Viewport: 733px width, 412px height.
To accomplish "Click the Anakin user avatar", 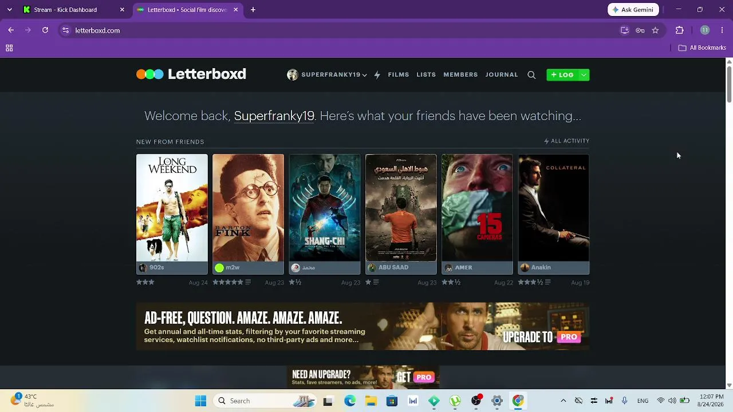I will click(525, 267).
